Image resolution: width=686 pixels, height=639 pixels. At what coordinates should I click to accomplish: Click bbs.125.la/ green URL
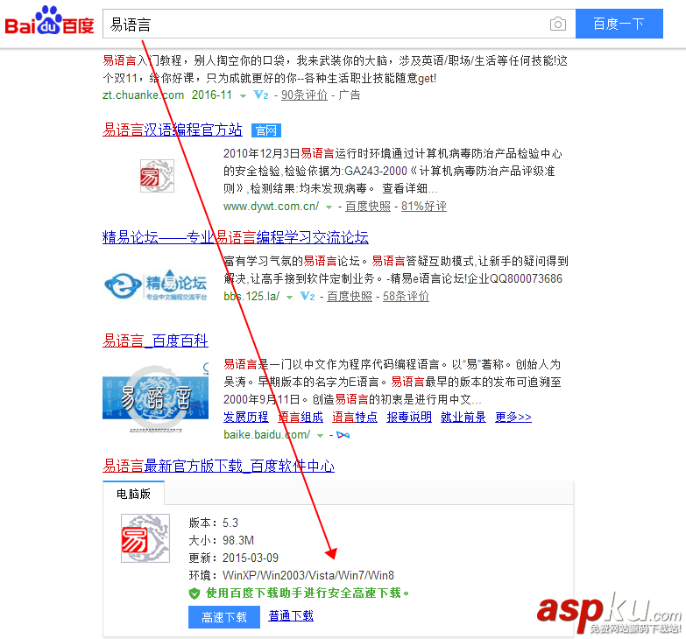pos(251,297)
